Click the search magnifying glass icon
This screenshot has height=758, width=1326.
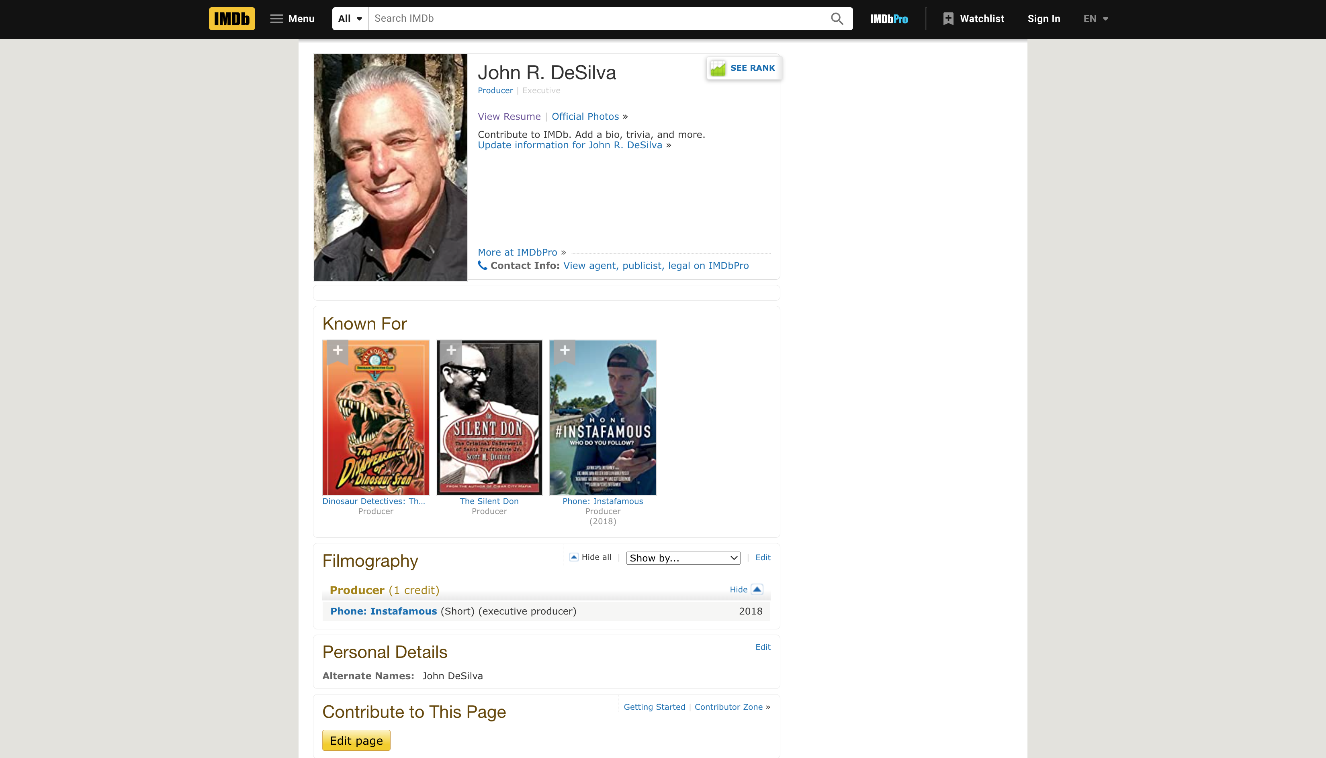tap(837, 19)
